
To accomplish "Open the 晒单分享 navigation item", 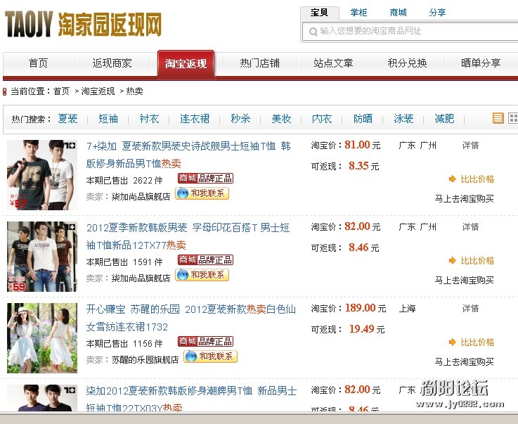I will tap(481, 63).
